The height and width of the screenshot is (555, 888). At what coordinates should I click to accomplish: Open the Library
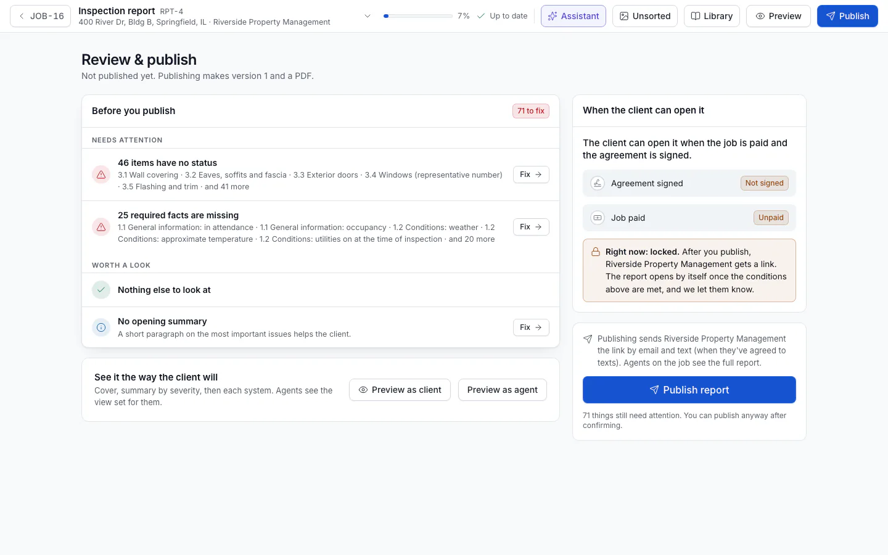[x=712, y=16]
